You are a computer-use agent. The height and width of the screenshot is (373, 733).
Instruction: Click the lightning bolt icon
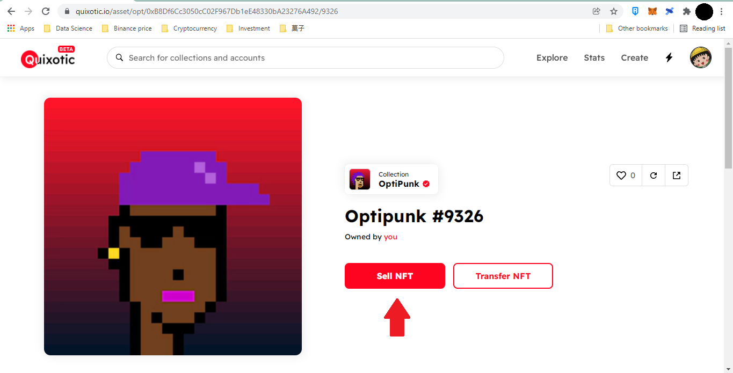click(669, 57)
